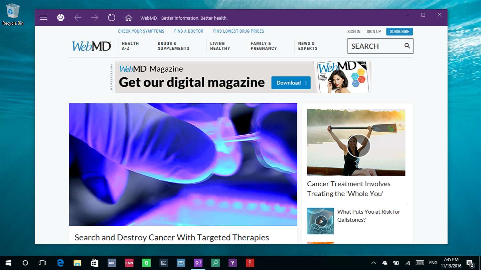Image resolution: width=481 pixels, height=270 pixels.
Task: Open the NEWS & EXPERTS menu
Action: pyautogui.click(x=308, y=46)
